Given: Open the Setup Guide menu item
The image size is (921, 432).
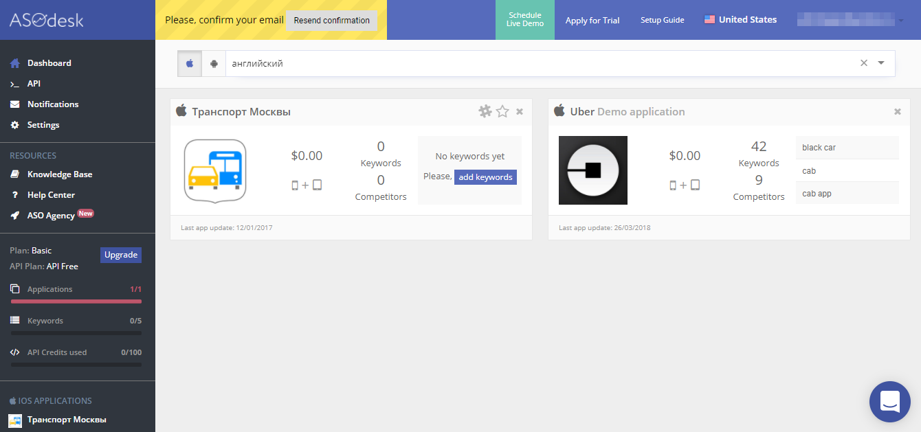Looking at the screenshot, I should tap(662, 20).
